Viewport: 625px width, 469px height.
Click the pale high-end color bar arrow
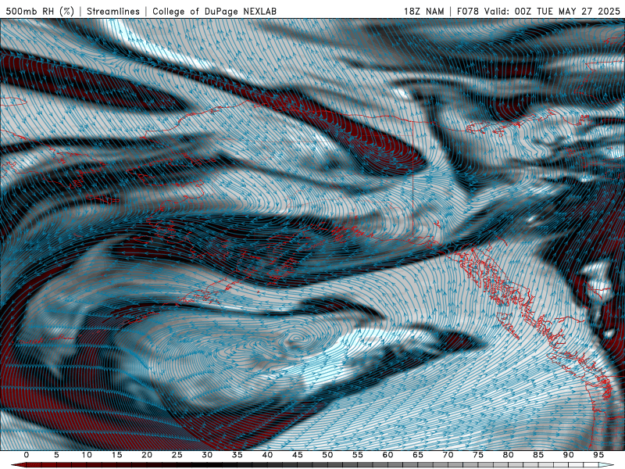606,465
